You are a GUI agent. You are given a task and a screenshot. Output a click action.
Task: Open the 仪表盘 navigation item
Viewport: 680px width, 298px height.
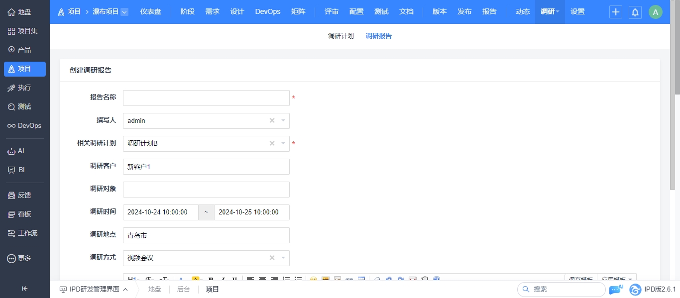point(150,12)
